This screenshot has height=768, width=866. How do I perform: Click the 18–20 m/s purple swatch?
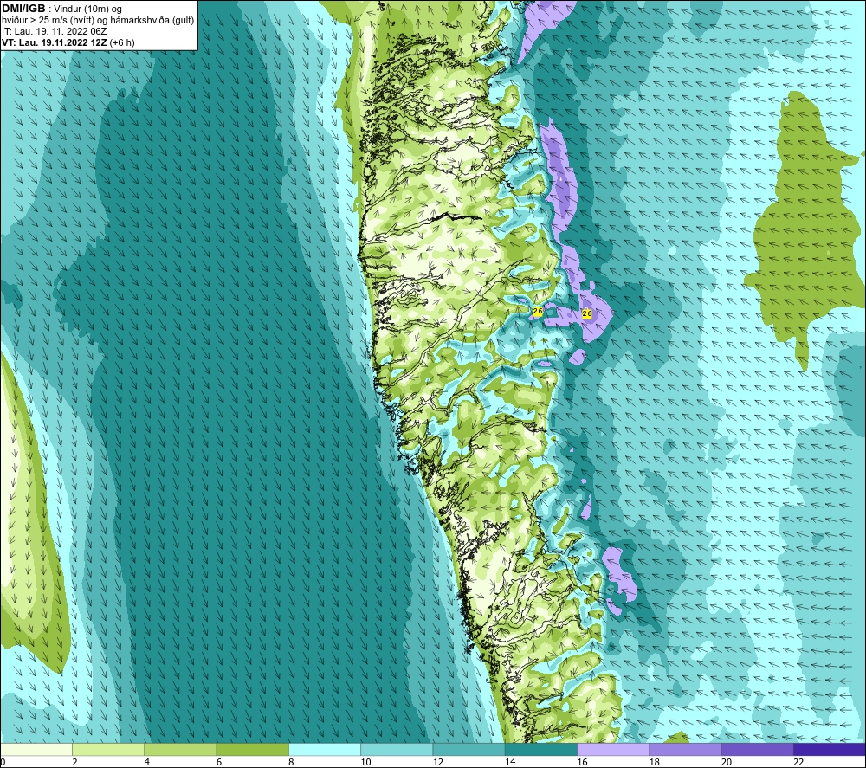685,749
